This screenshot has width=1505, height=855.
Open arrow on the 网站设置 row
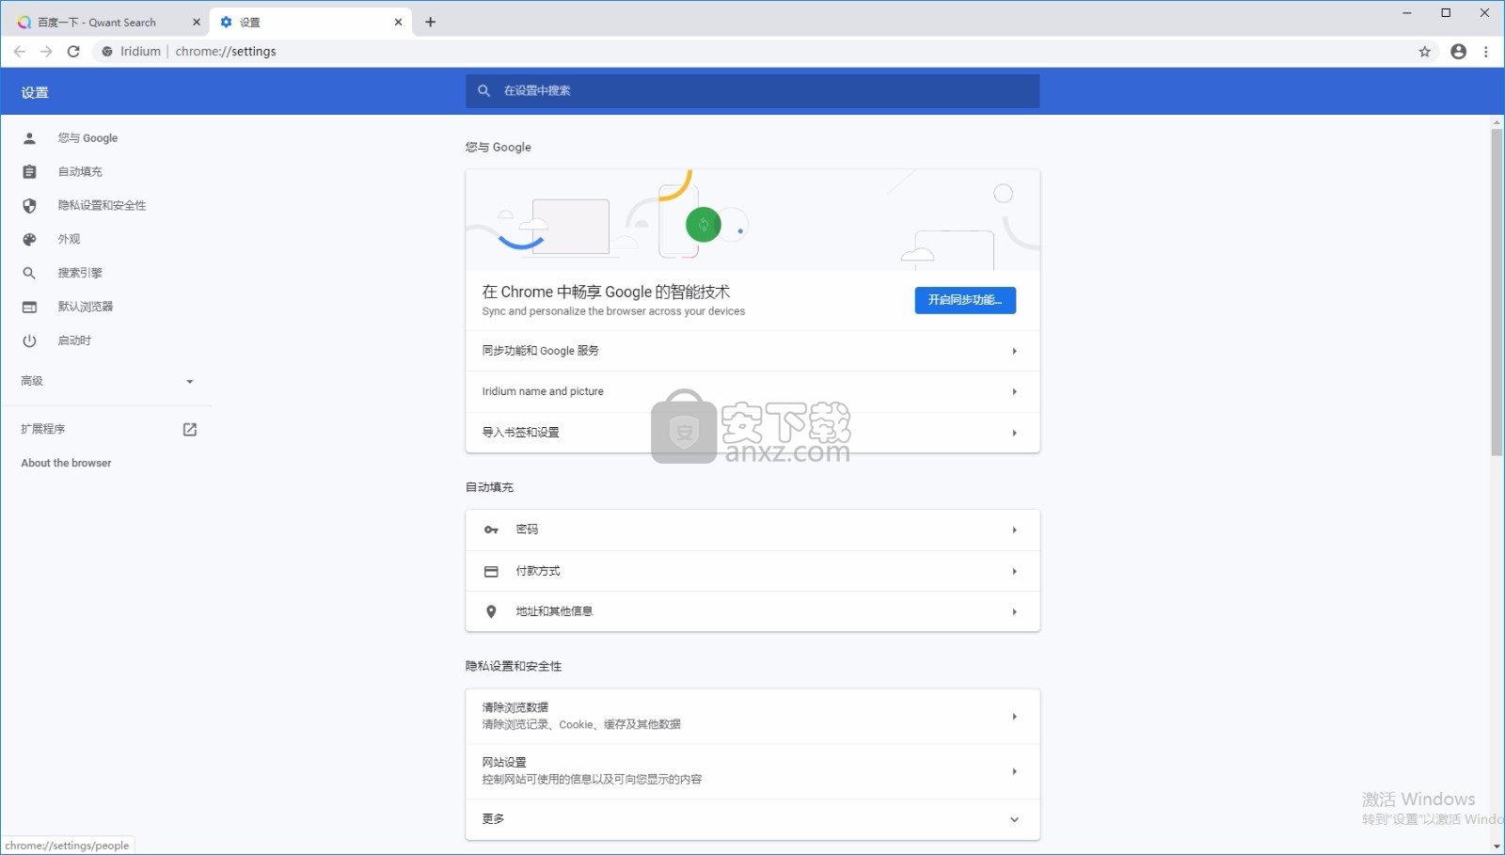(1014, 771)
